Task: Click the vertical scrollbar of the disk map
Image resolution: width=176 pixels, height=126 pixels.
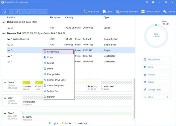Action: [134, 100]
